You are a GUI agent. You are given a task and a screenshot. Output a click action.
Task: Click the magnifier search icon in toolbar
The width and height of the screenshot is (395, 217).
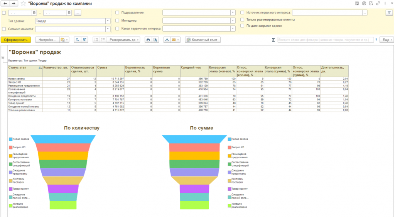click(x=77, y=40)
